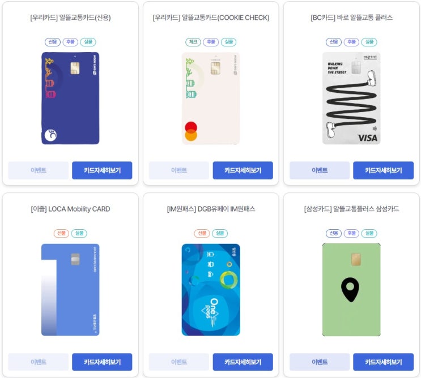This screenshot has height=378, width=421.
Task: Click 이벤트 button under BC카드 바로 알뜰교통 플러스
Action: tap(320, 170)
